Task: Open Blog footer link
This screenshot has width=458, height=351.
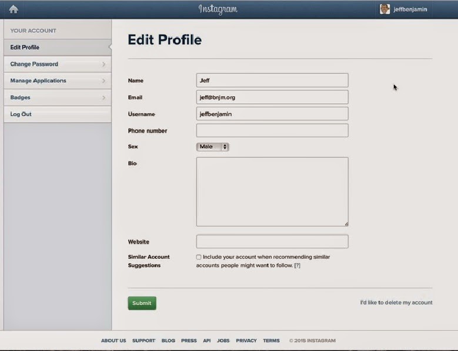Action: coord(168,340)
